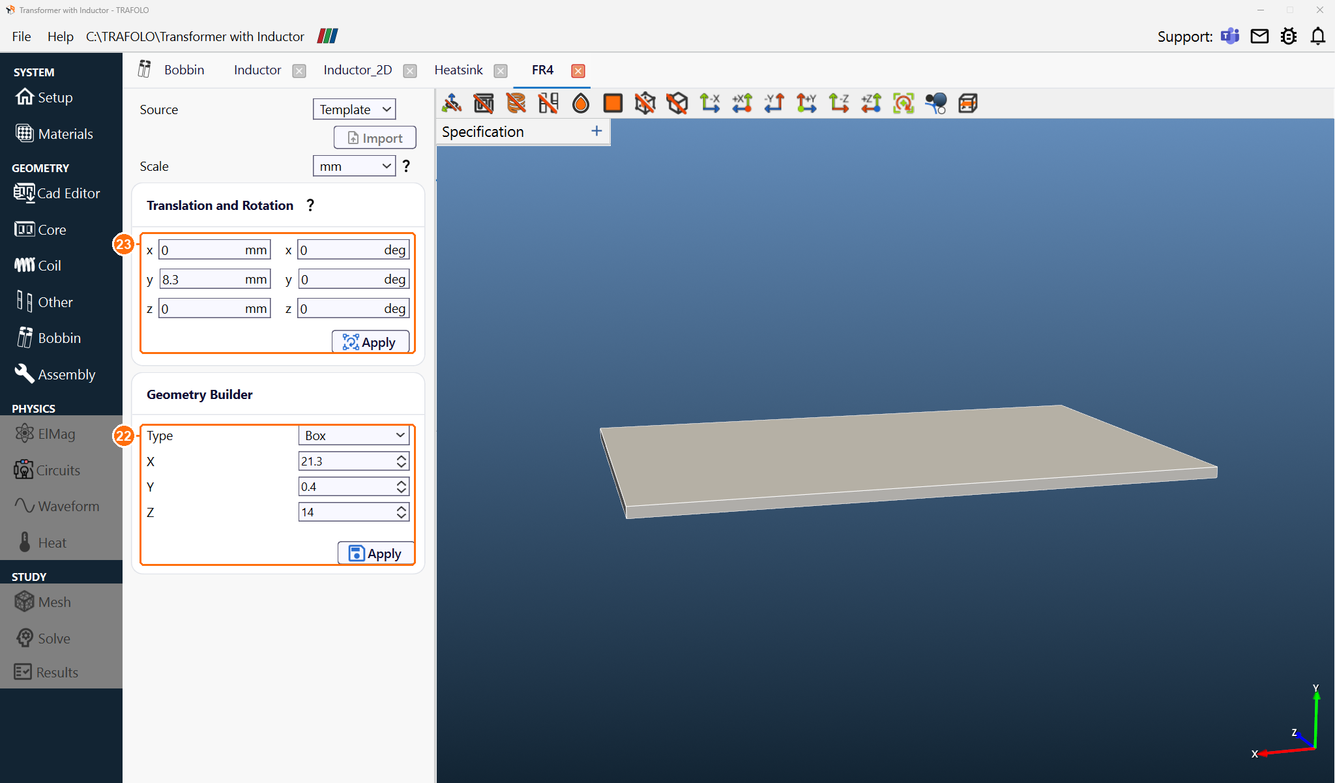1335x783 pixels.
Task: Switch to the Heatsink tab
Action: coord(459,70)
